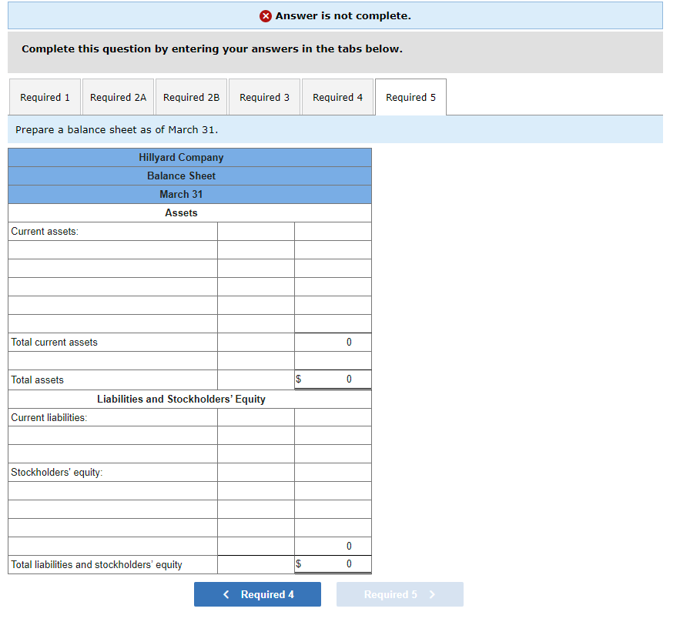Click the cell beside Total liabilities and stockholders' equity
The width and height of the screenshot is (690, 642).
(333, 563)
